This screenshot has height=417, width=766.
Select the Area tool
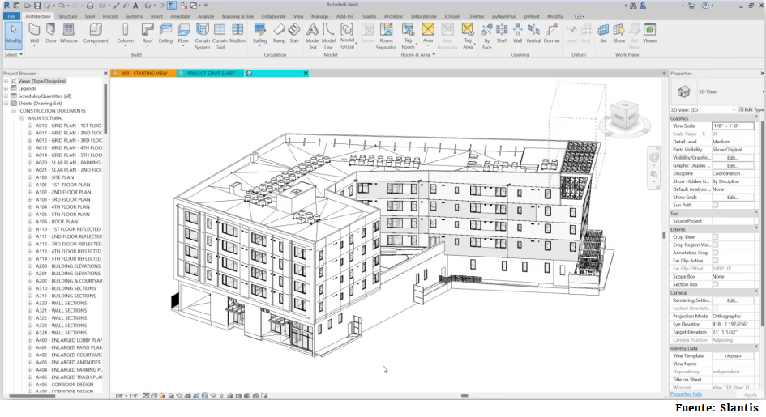[x=428, y=34]
